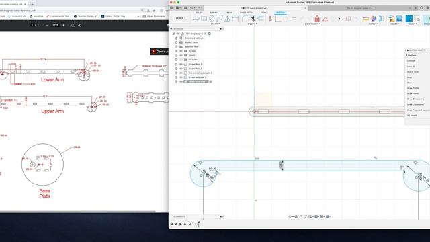
Task: Hide the Upper Arm 2 component
Action: coord(181,69)
